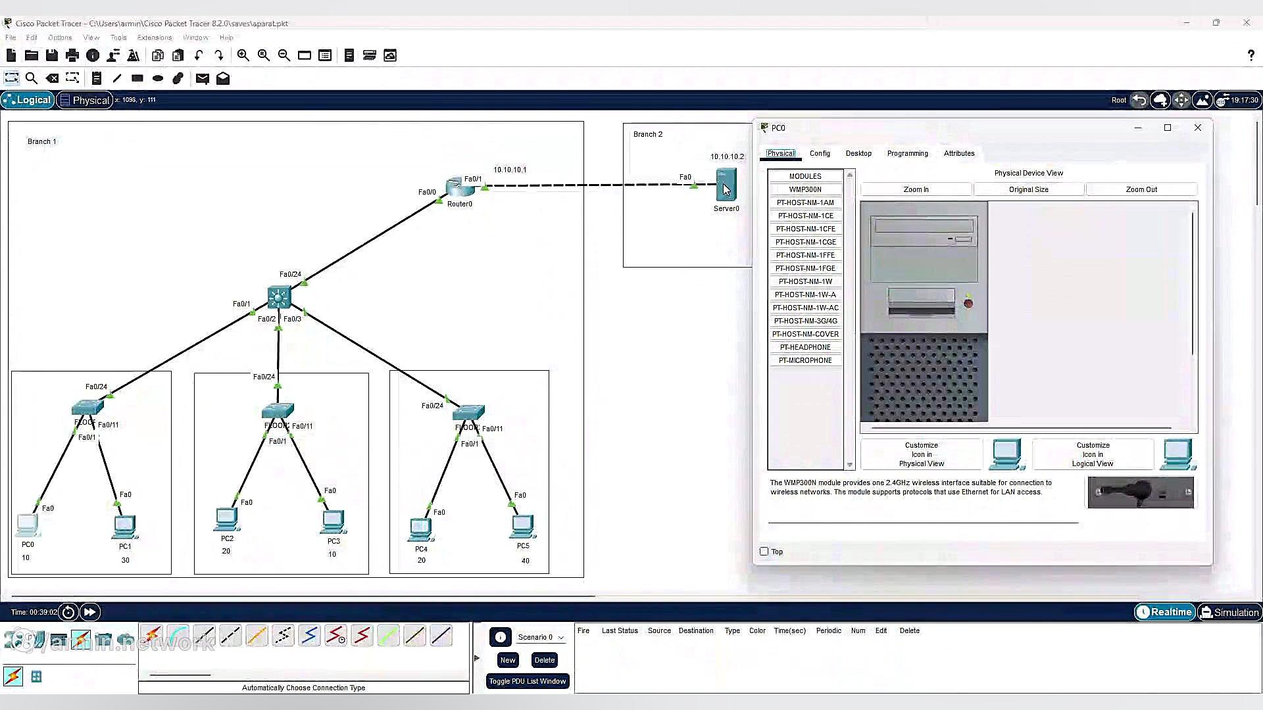Select the PT-MICROPHONE module

tap(805, 360)
